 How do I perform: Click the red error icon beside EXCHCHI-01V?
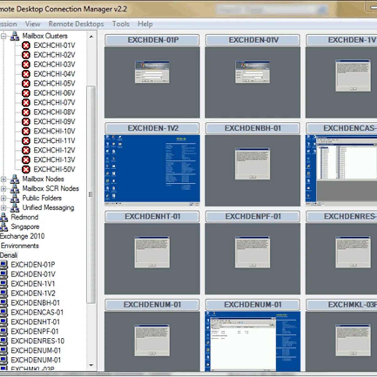26,46
